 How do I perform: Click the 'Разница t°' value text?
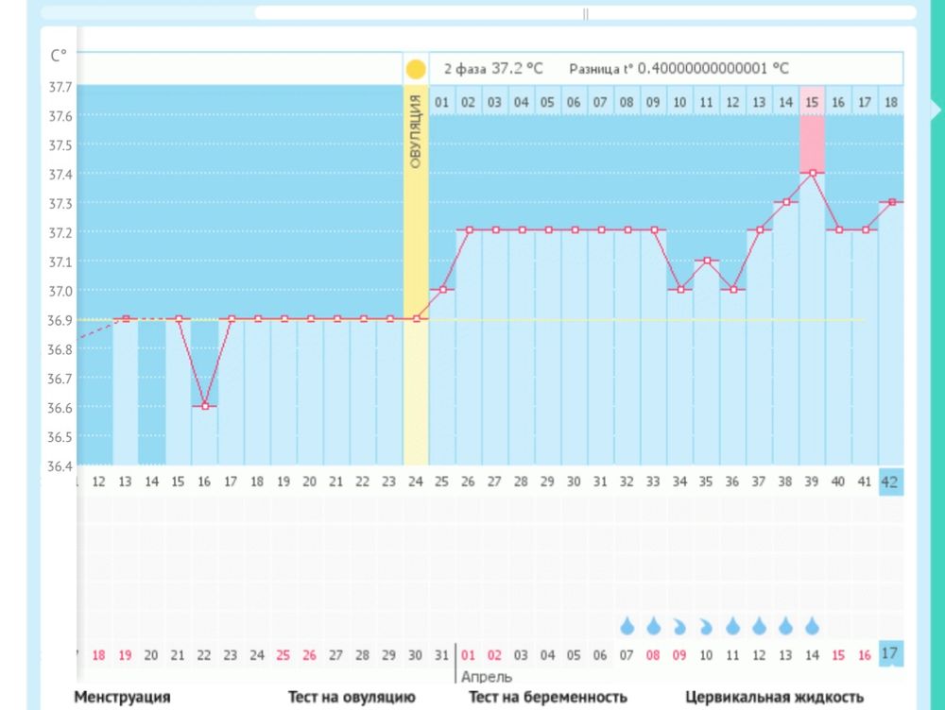click(x=679, y=69)
